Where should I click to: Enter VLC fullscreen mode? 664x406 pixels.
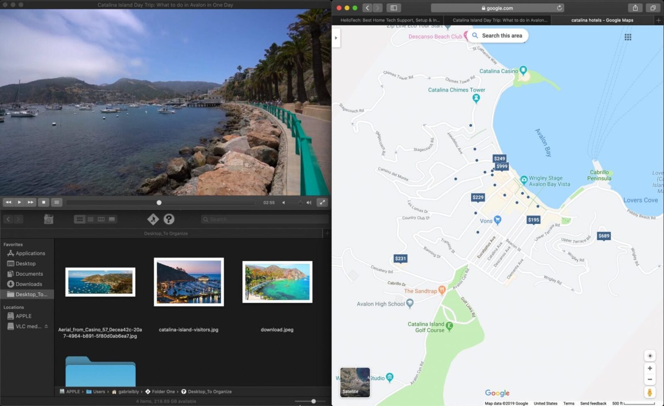[322, 202]
